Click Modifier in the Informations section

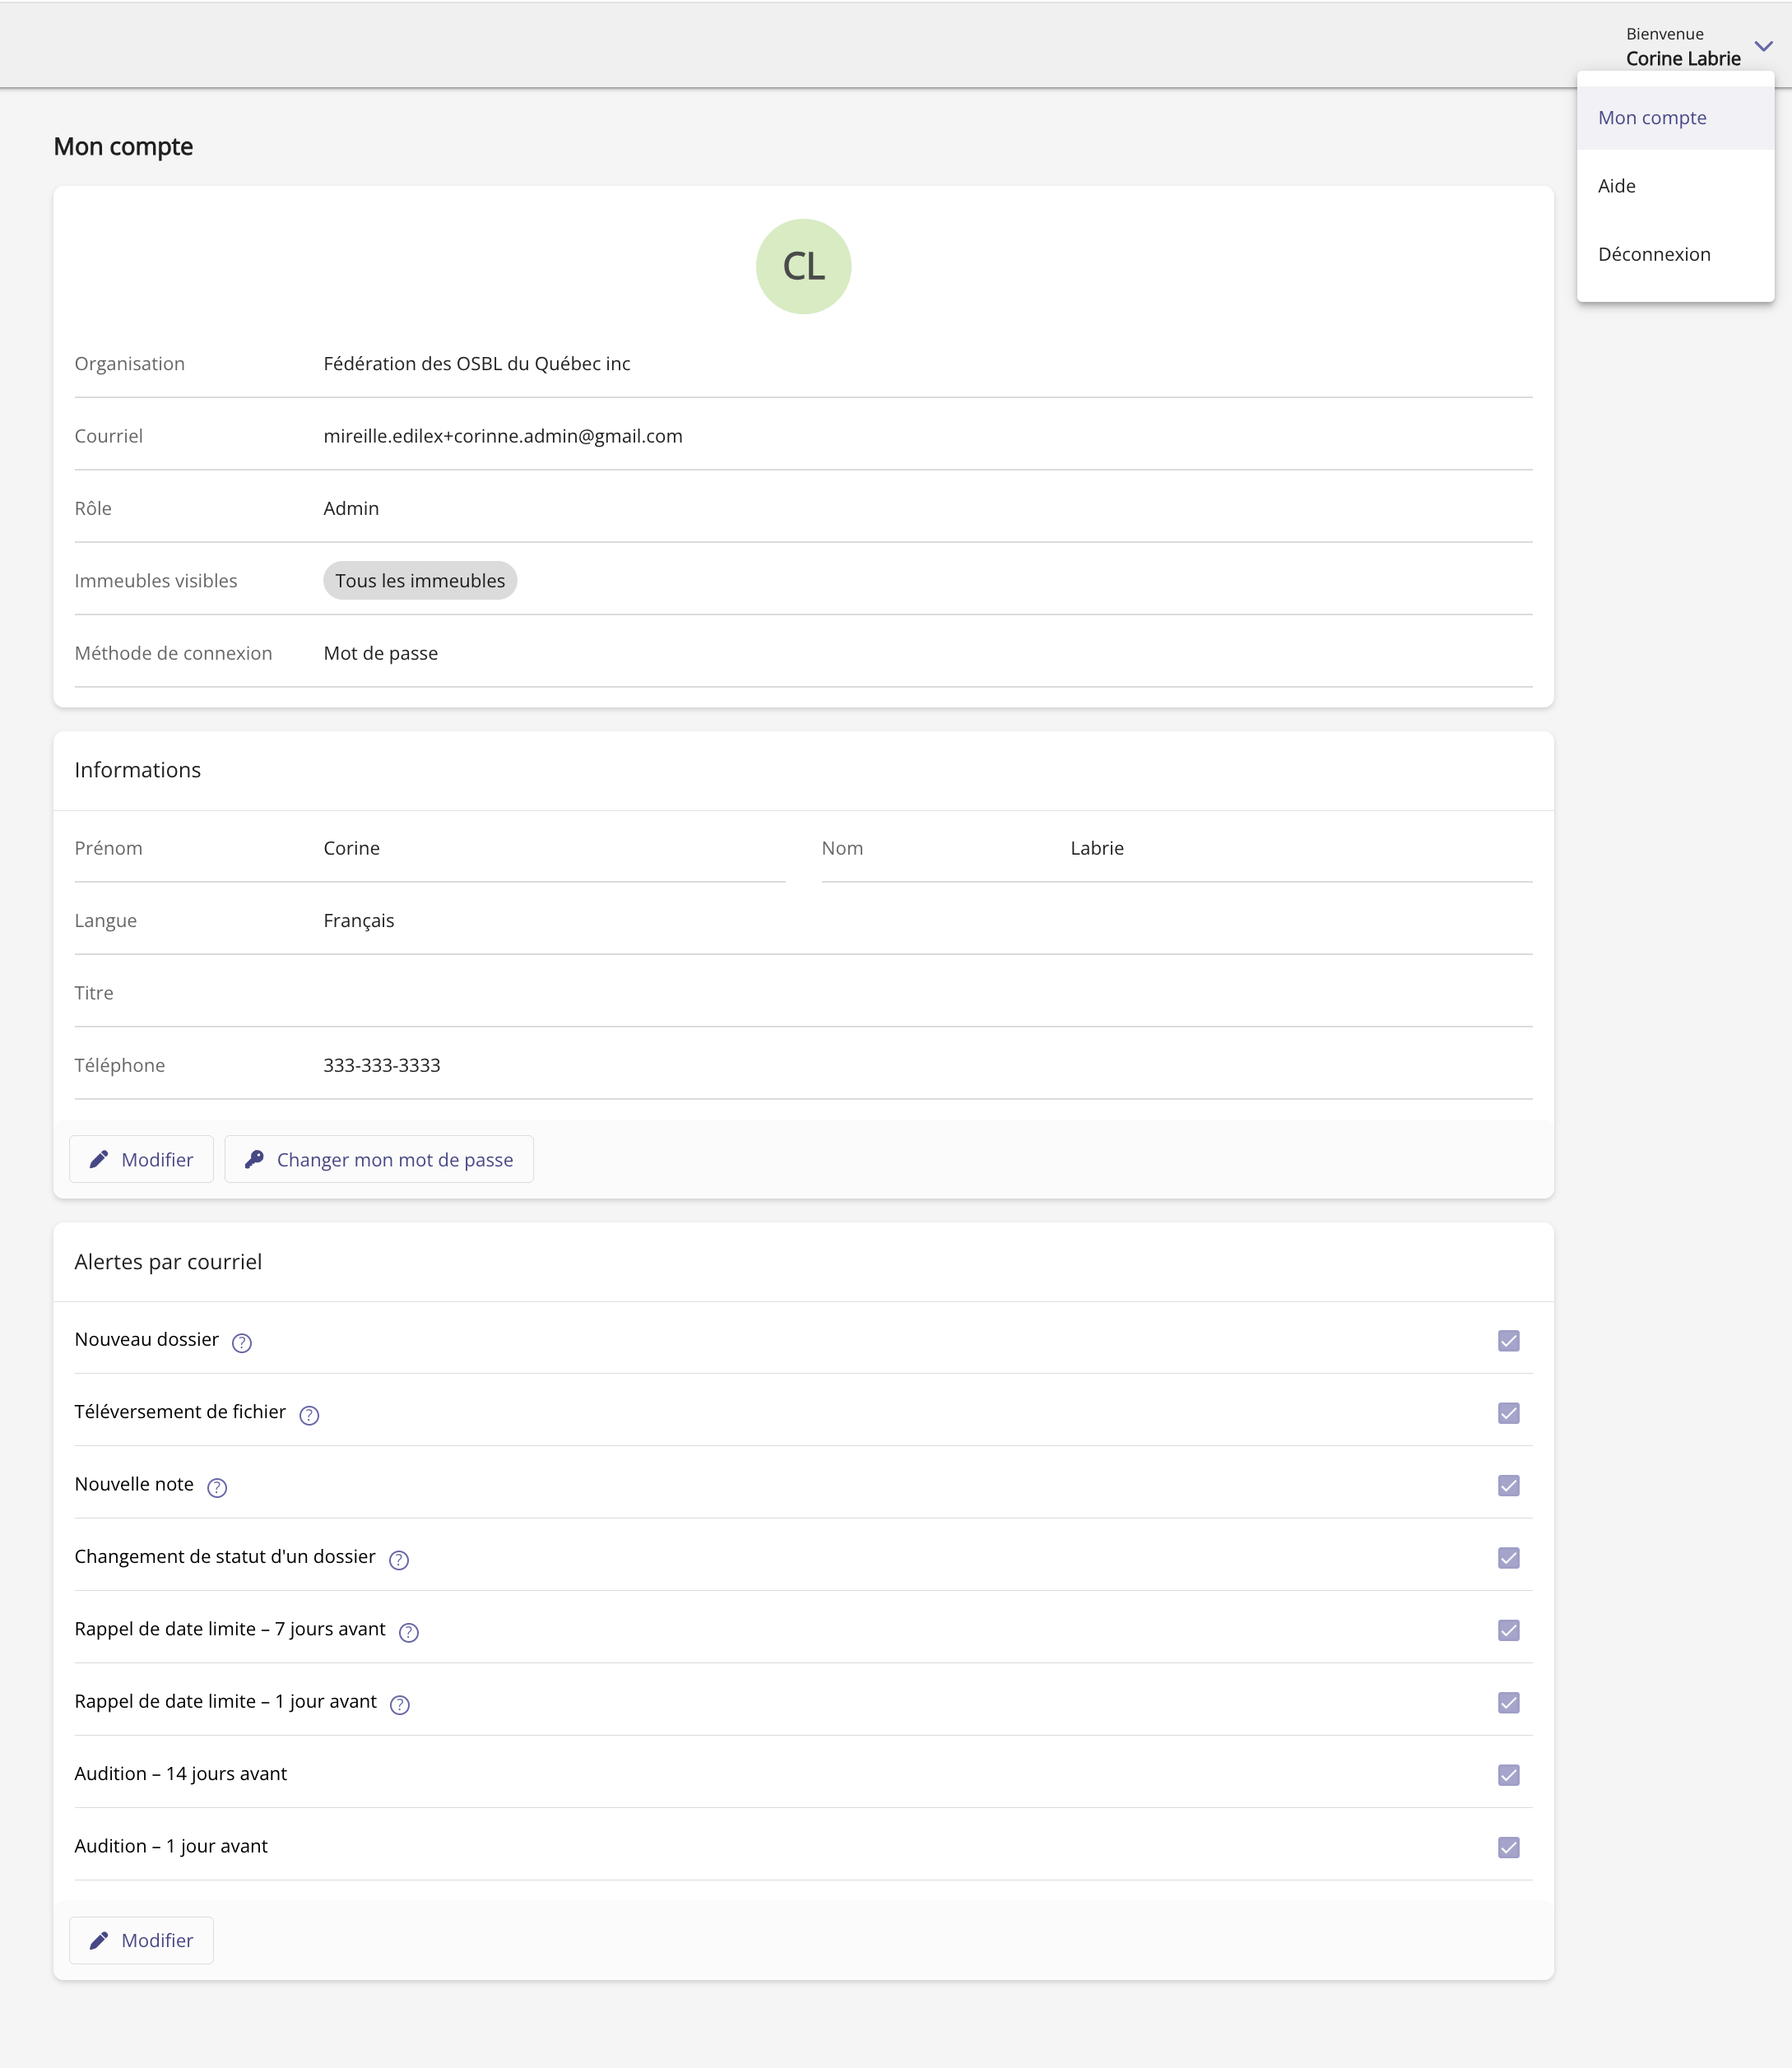coord(141,1159)
